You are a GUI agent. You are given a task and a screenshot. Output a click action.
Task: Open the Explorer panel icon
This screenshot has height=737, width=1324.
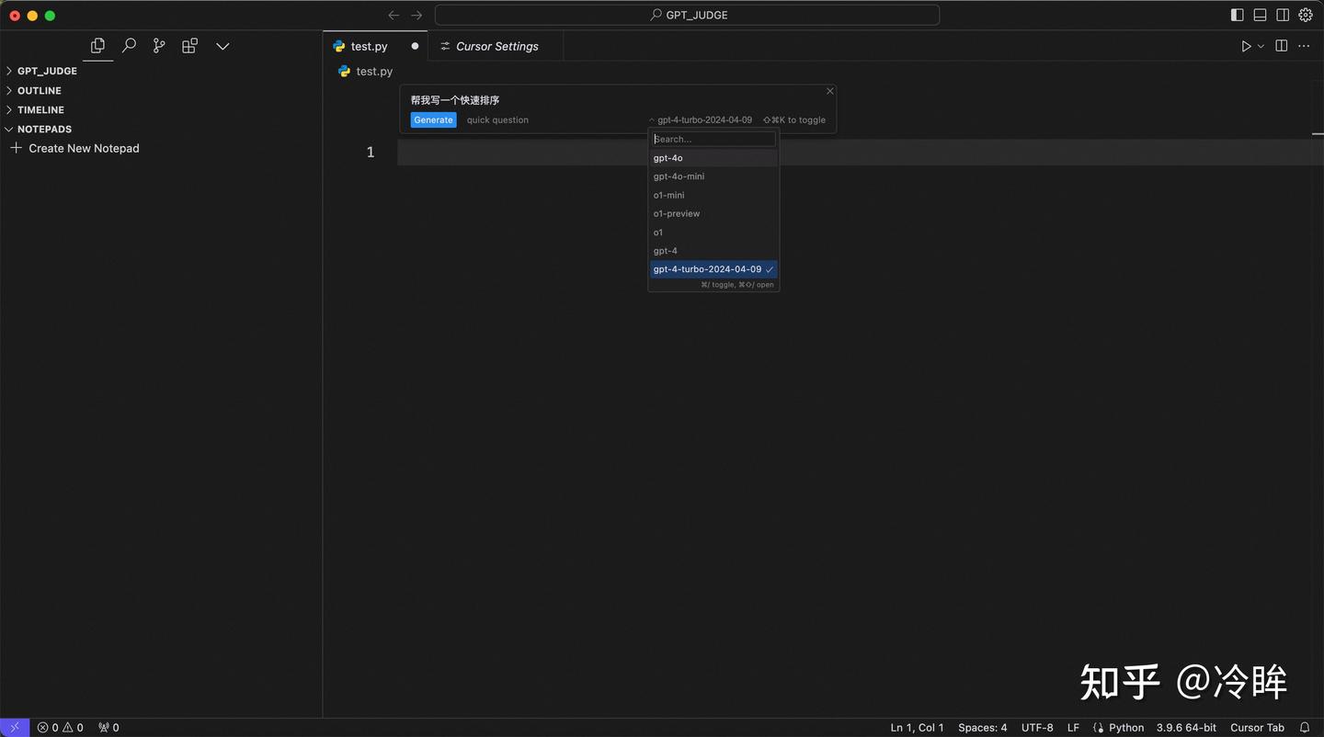point(97,45)
